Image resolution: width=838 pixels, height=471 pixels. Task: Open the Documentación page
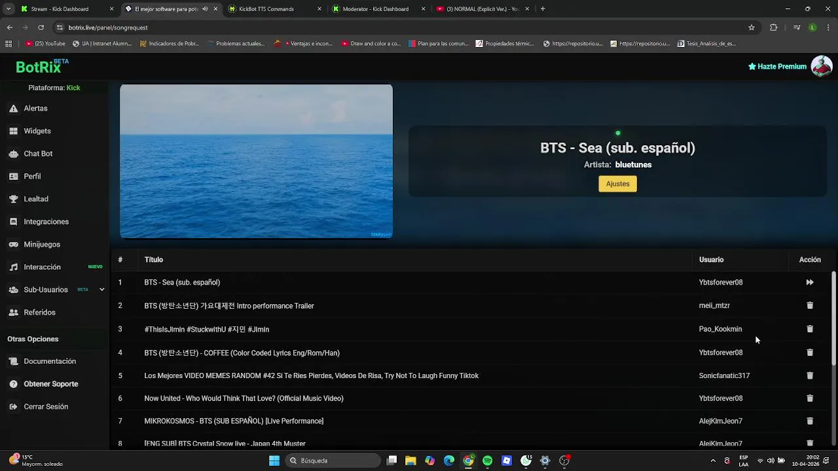[50, 361]
